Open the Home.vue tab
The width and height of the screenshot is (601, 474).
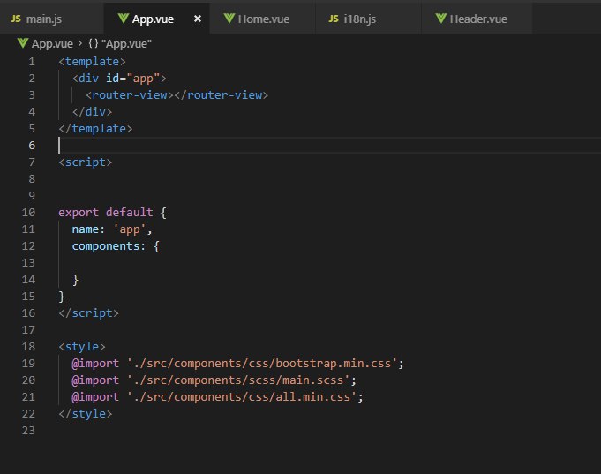click(262, 19)
